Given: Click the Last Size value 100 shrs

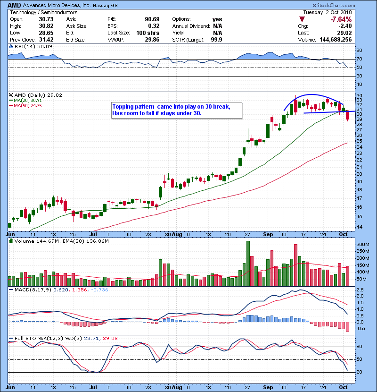Looking at the screenshot, I should click(x=148, y=33).
